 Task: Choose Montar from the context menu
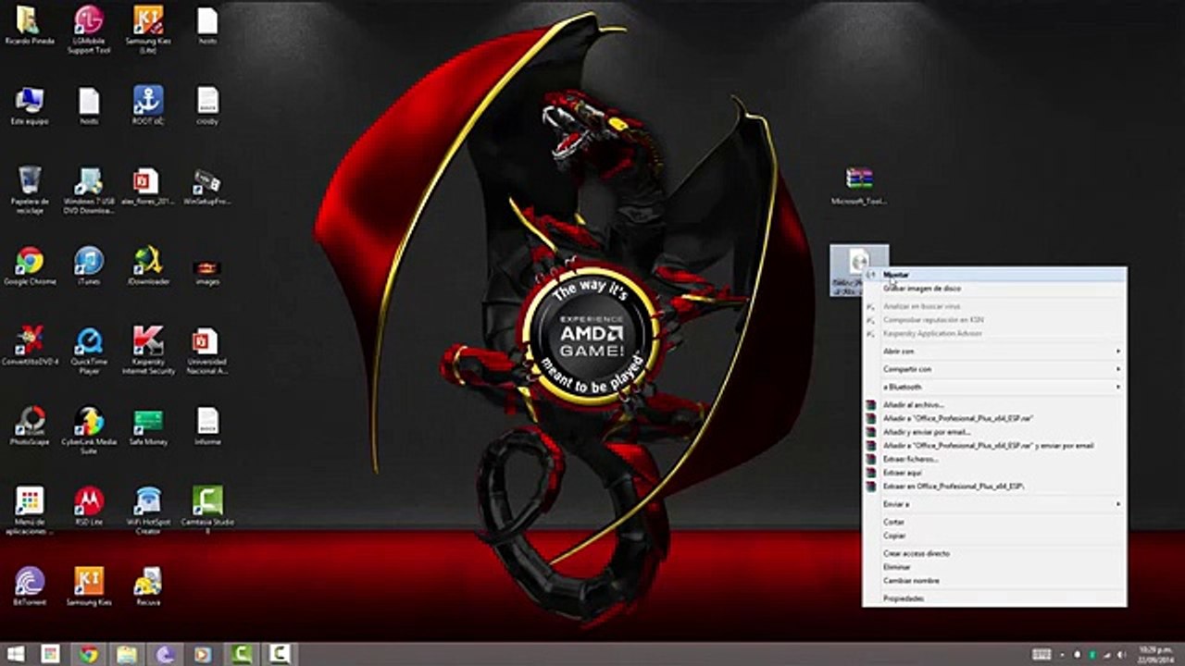[994, 275]
